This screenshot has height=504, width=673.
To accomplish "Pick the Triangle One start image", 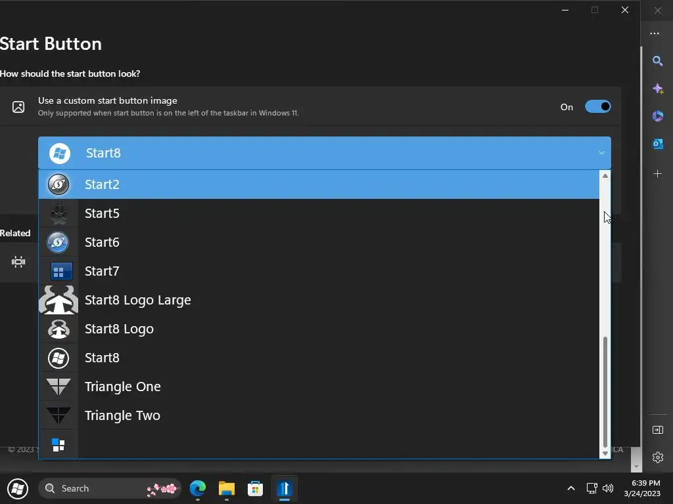I will coord(319,387).
